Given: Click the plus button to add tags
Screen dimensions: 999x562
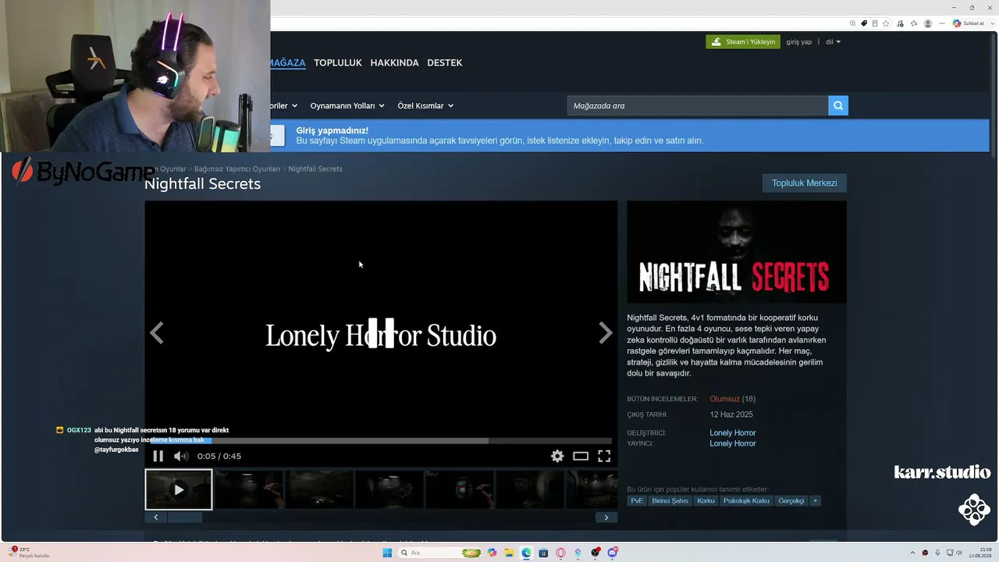Looking at the screenshot, I should 815,500.
